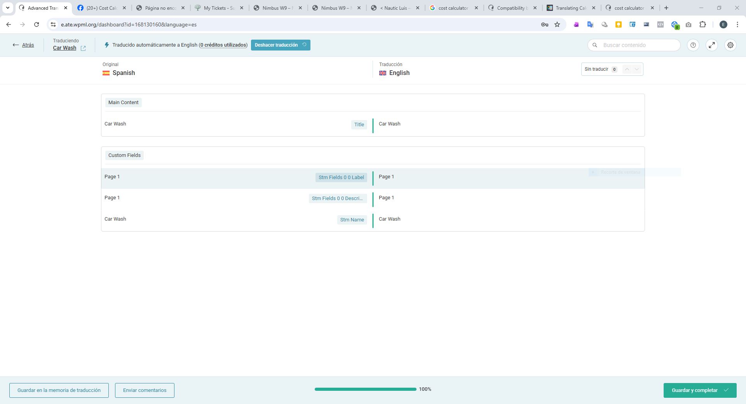This screenshot has width=746, height=404.
Task: Click the Stm Fields 0 0 Descri tag
Action: tap(338, 199)
